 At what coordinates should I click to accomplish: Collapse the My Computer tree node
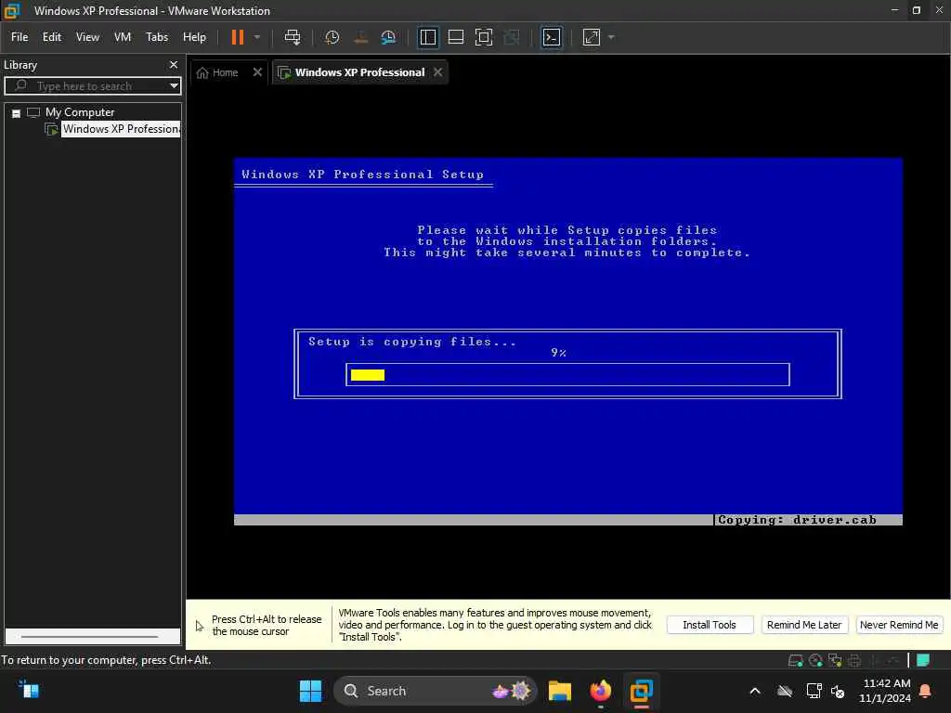[17, 113]
